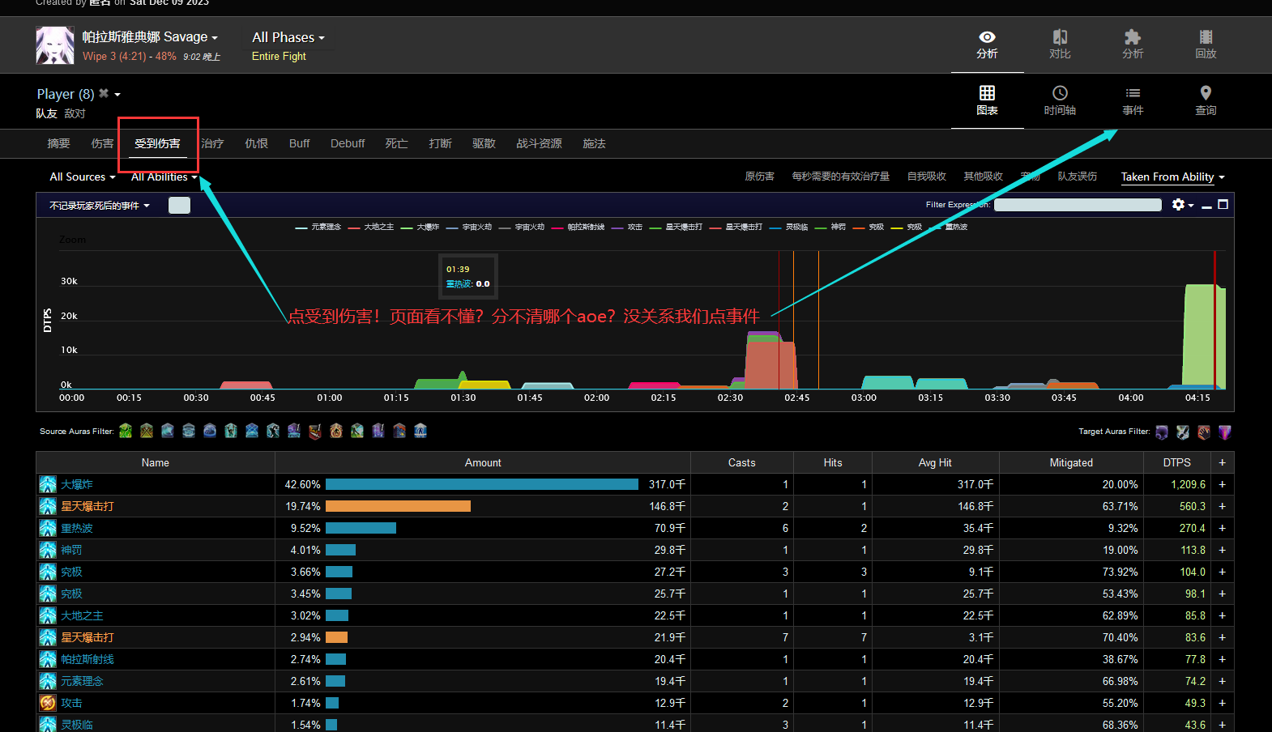
Task: Click the first Source Auras Filter icon
Action: coord(126,431)
